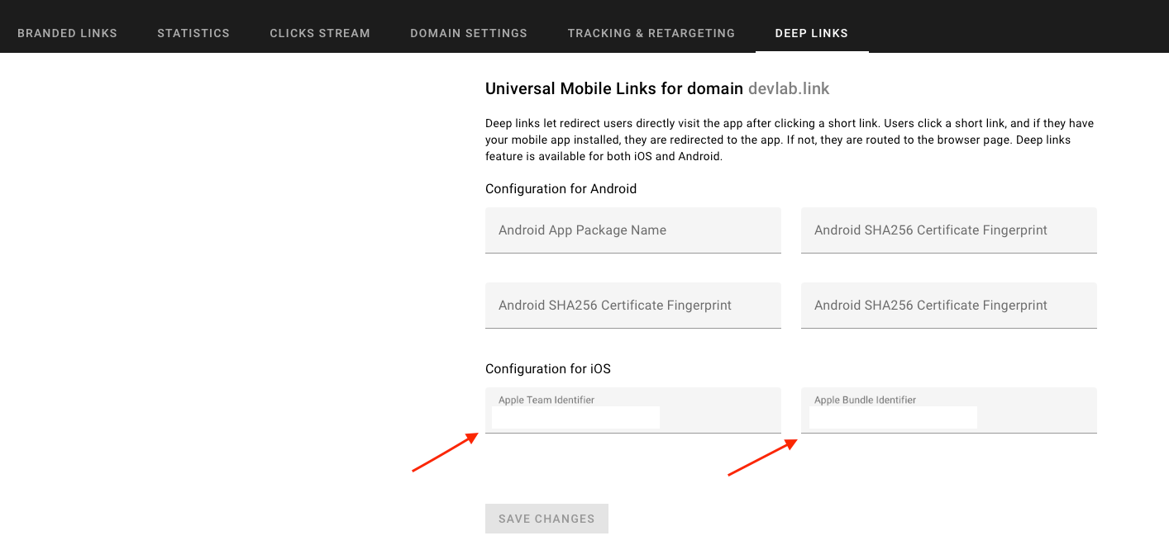Screen dimensions: 1169x550
Task: Select the Deep Links tab
Action: point(811,33)
